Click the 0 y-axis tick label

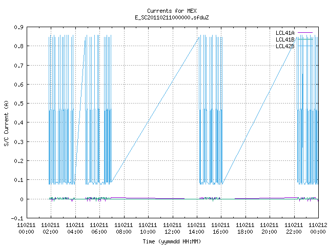coord(22,199)
